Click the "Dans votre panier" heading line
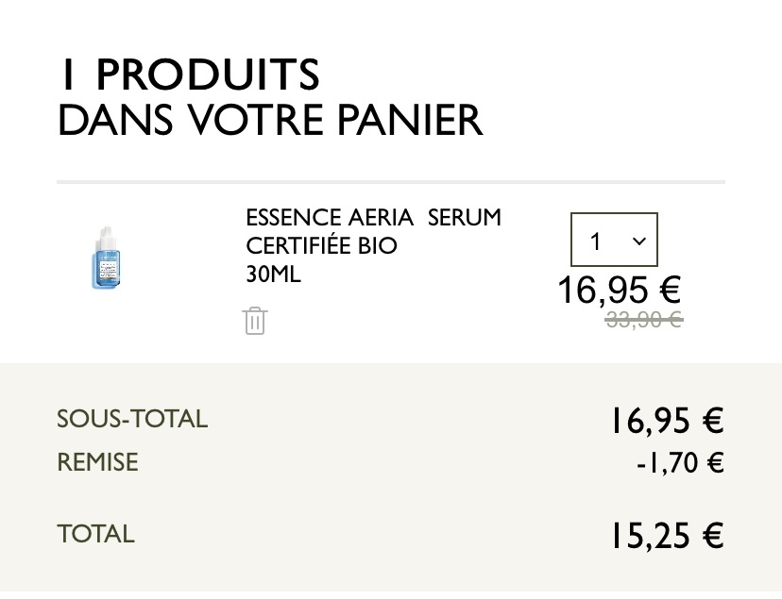 click(x=270, y=120)
